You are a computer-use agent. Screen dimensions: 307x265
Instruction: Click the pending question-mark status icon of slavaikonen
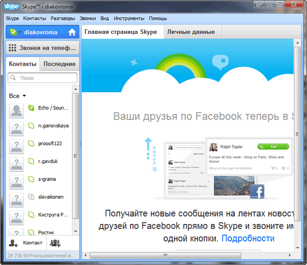pos(31,197)
